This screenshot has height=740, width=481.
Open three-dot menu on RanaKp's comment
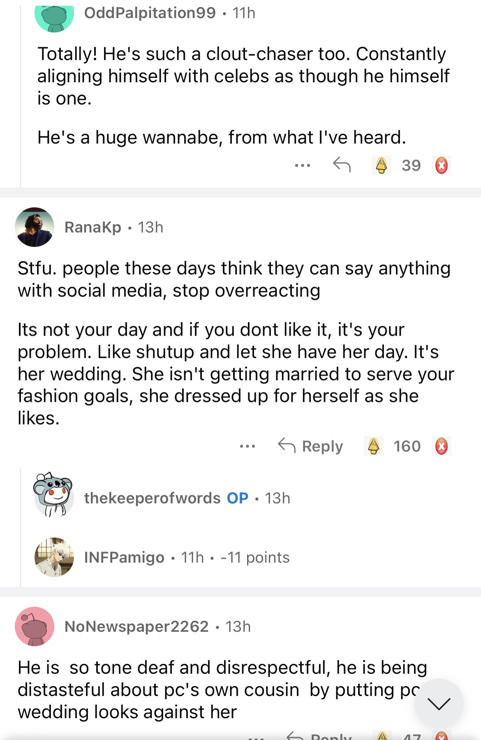pyautogui.click(x=247, y=446)
